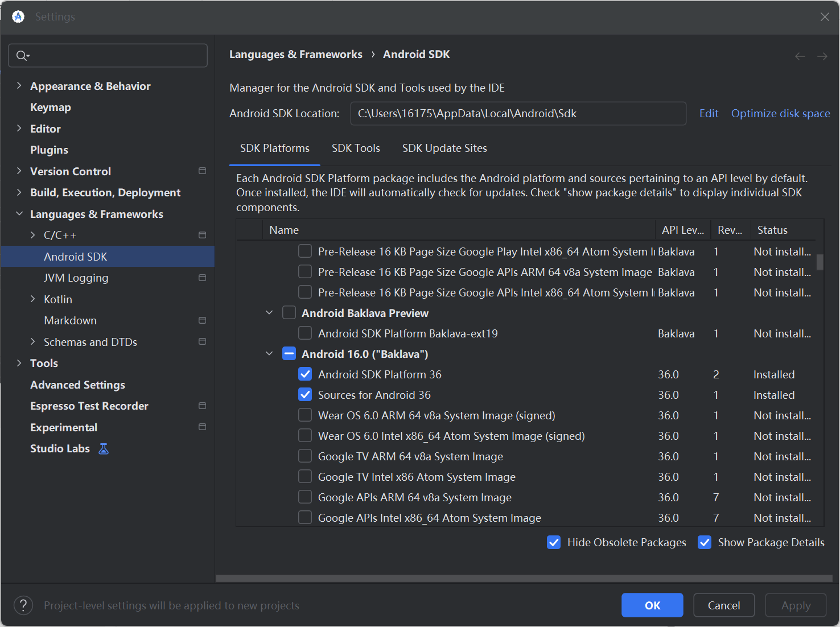Click the Android Studio logo in title bar
The height and width of the screenshot is (627, 840).
[x=18, y=16]
